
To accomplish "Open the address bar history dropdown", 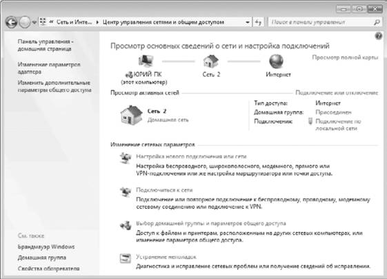I will point(247,22).
